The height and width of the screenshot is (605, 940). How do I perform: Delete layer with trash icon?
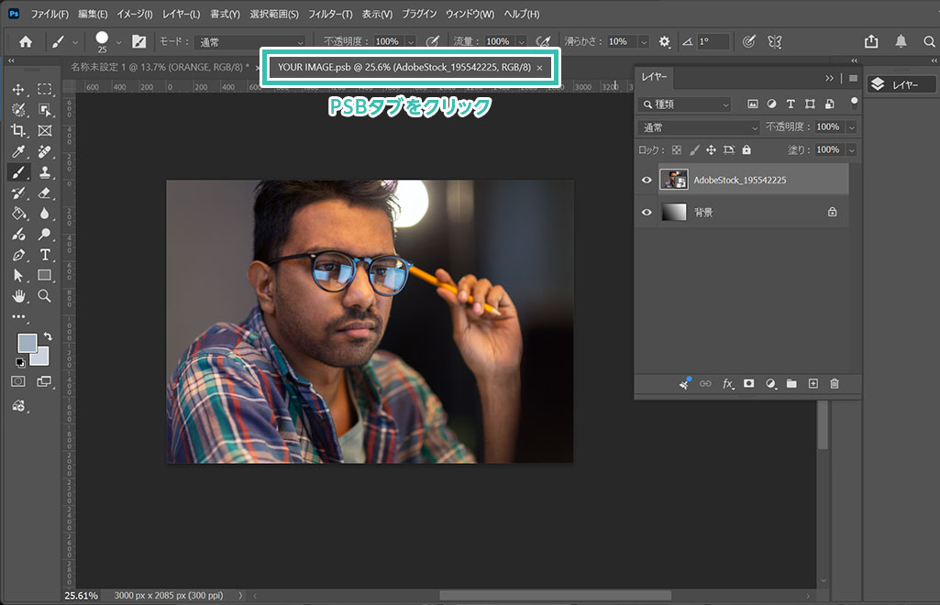tap(834, 383)
